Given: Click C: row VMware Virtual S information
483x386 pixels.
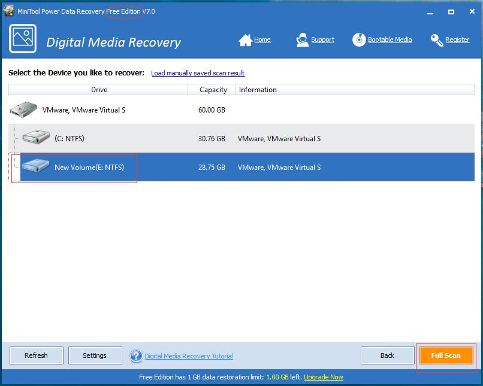Looking at the screenshot, I should coord(279,139).
